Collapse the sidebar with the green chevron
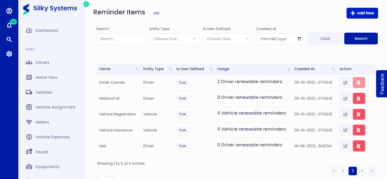Viewport: 387px width, 179px height. [x=86, y=4]
